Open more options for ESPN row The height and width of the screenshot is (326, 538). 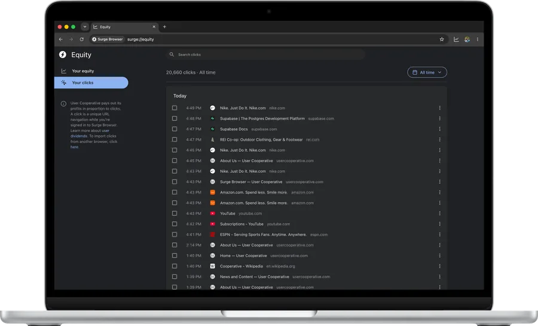point(439,234)
